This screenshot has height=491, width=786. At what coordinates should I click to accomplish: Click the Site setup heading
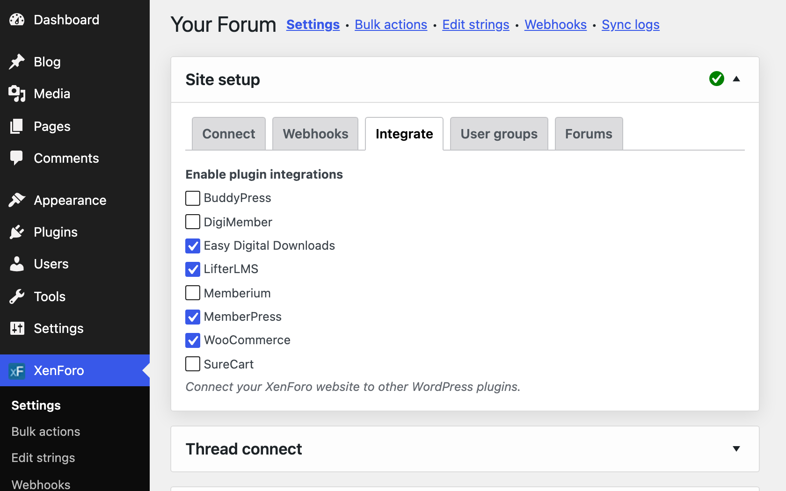pos(223,79)
